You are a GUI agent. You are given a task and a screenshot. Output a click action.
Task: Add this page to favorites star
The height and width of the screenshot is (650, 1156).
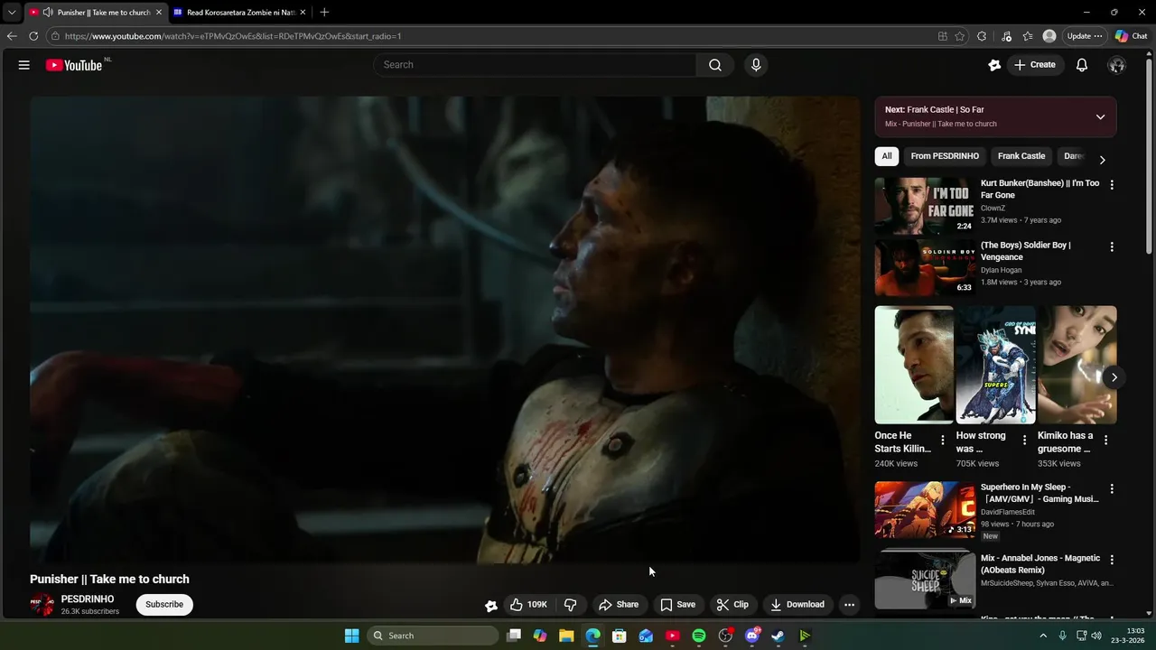tap(959, 36)
